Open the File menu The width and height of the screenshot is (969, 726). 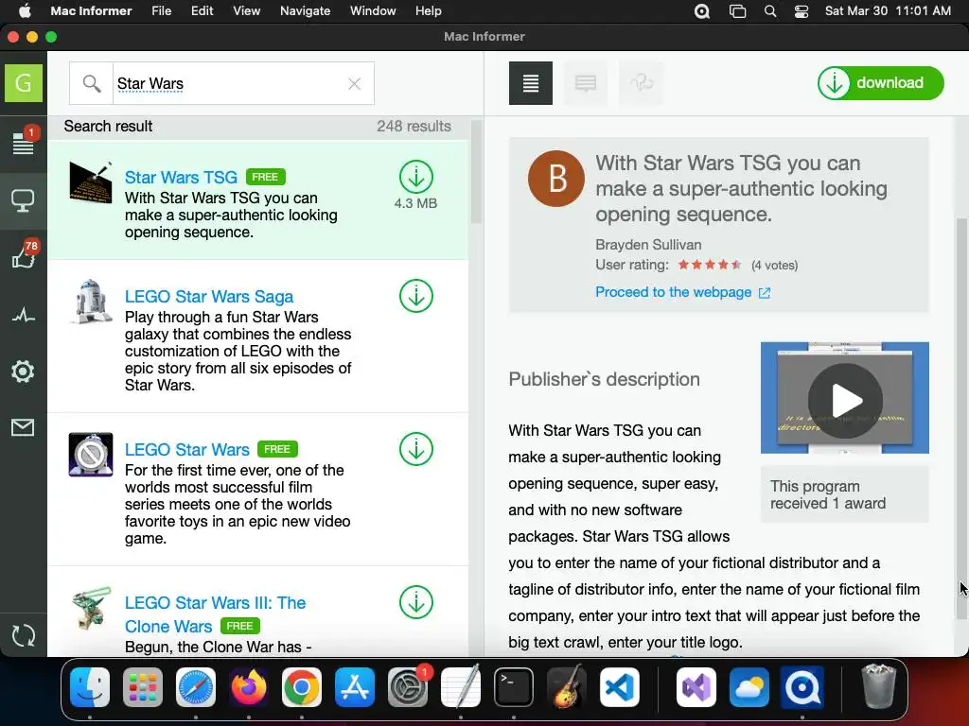tap(161, 11)
